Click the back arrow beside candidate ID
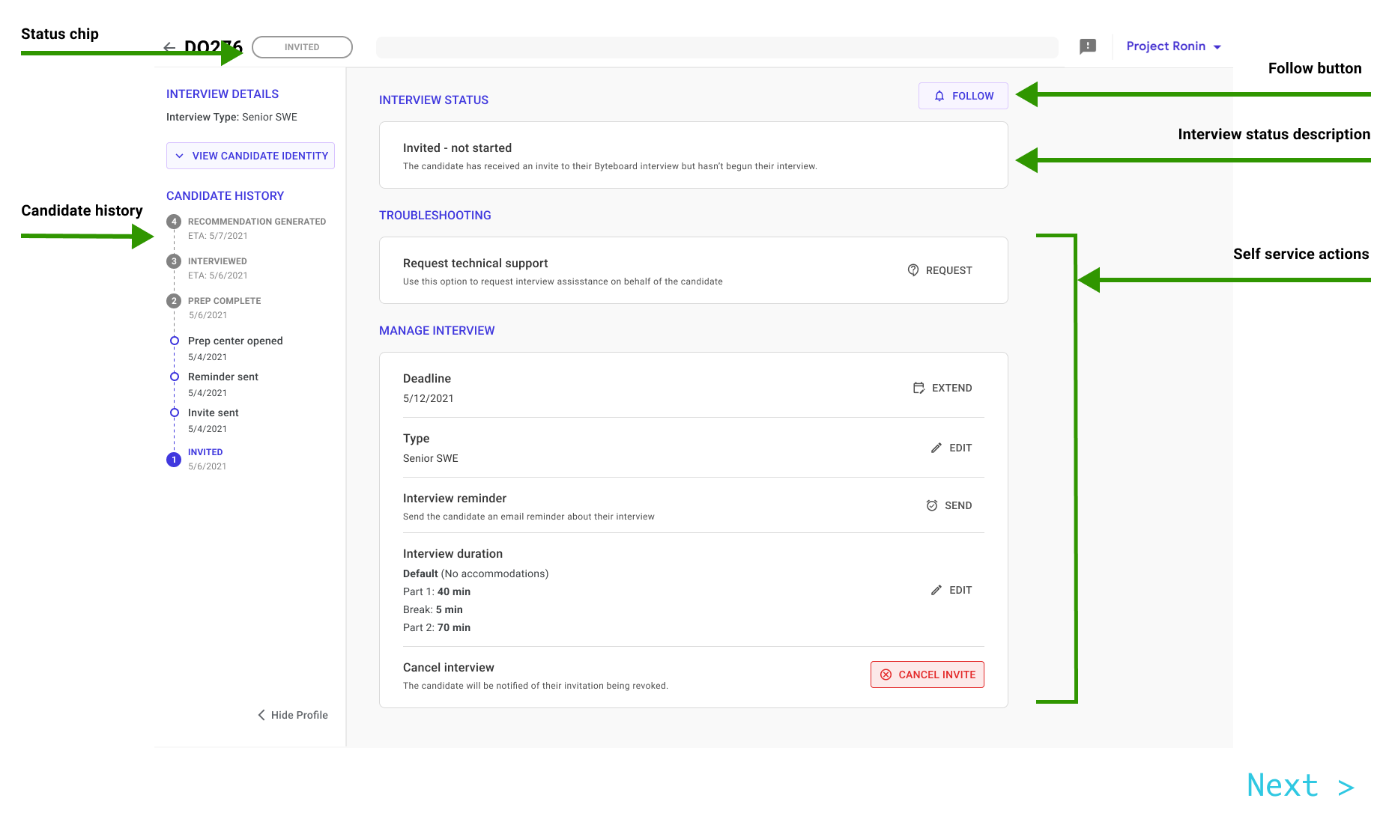This screenshot has width=1392, height=828. (x=169, y=47)
